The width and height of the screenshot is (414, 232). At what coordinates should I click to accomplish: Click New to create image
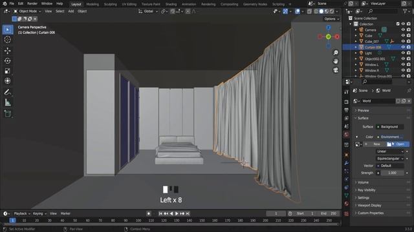click(375, 144)
